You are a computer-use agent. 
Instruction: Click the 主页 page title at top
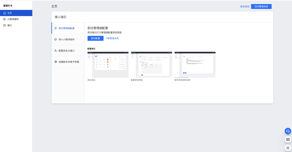[x=54, y=6]
